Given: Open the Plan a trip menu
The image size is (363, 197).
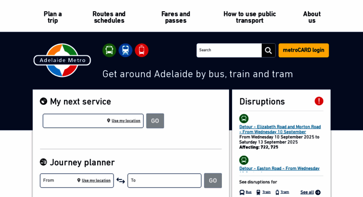Looking at the screenshot, I should click(x=53, y=17).
